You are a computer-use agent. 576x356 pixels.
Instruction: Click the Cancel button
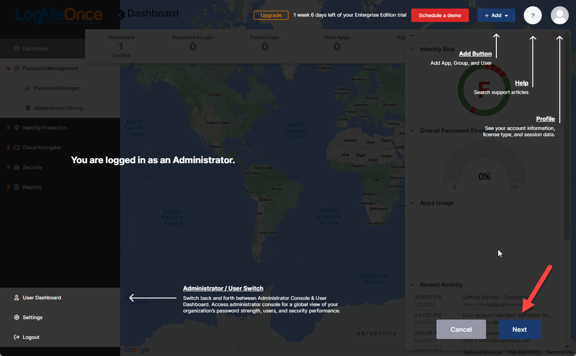click(461, 329)
